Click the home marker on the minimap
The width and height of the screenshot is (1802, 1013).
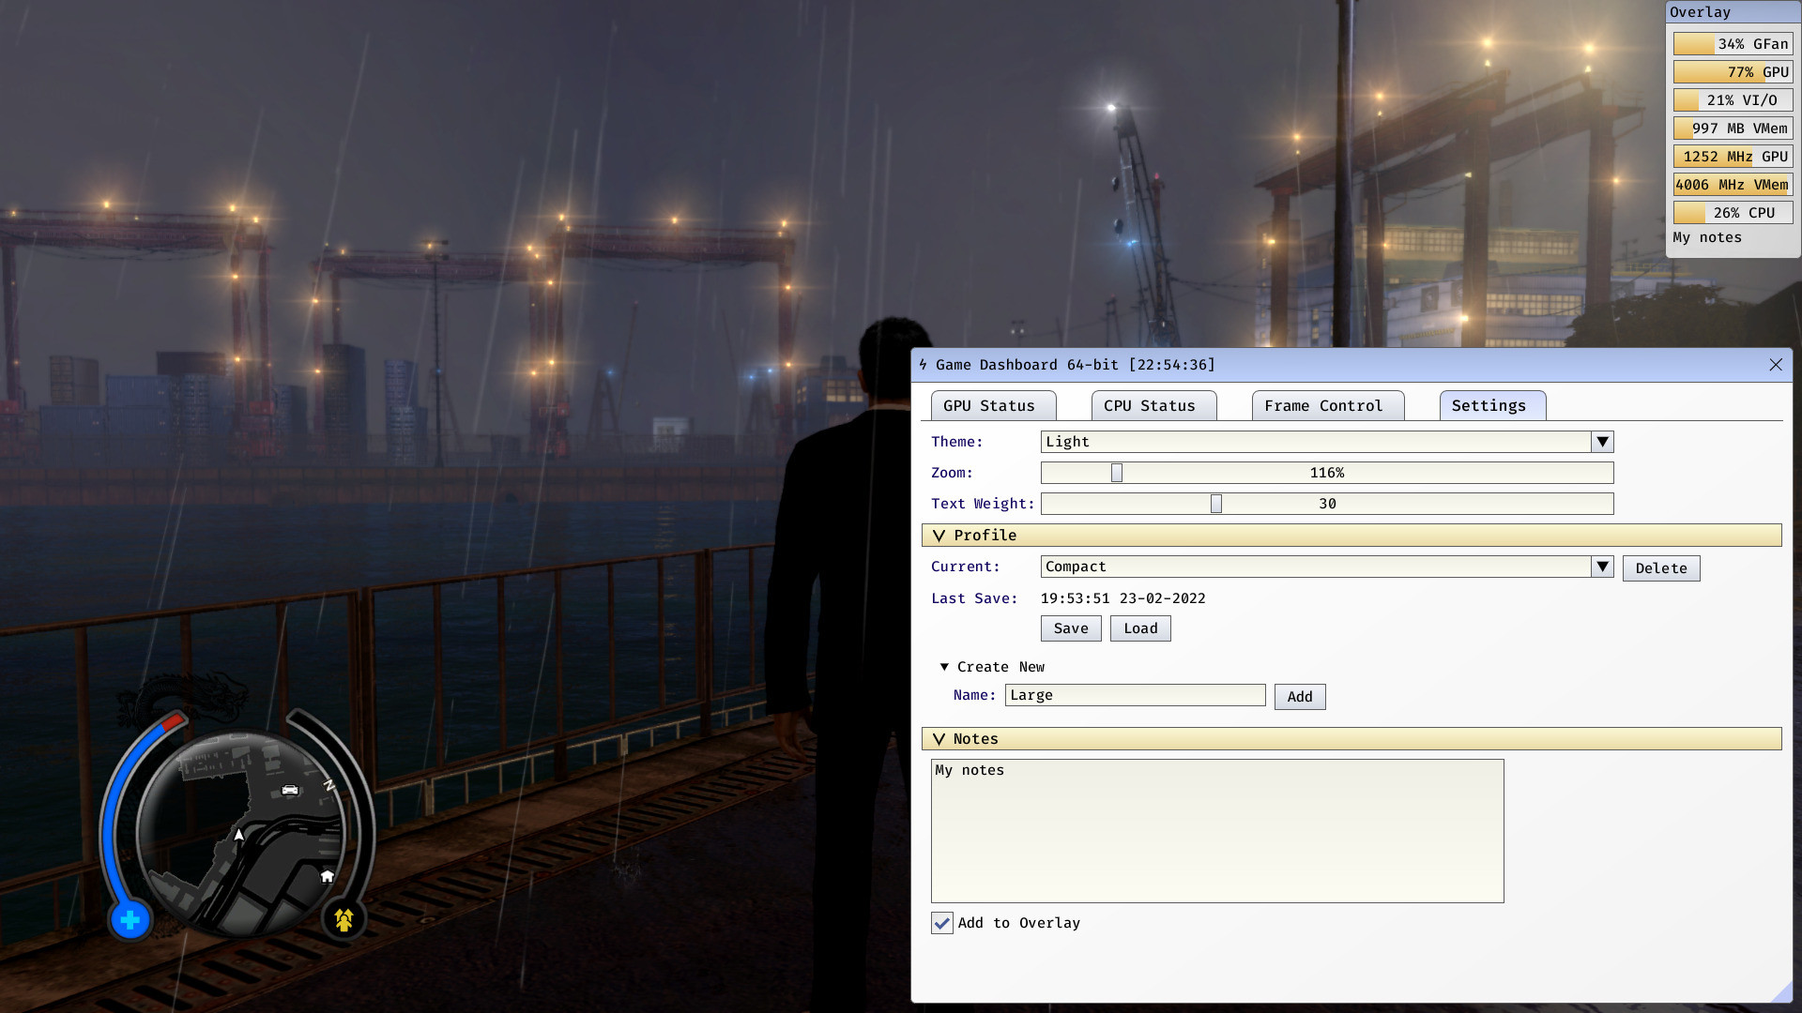(x=327, y=875)
